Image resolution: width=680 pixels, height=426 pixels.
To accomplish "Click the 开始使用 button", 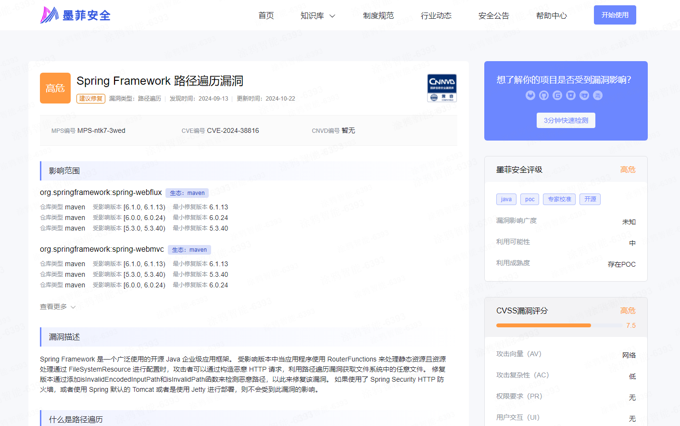I will coord(615,14).
